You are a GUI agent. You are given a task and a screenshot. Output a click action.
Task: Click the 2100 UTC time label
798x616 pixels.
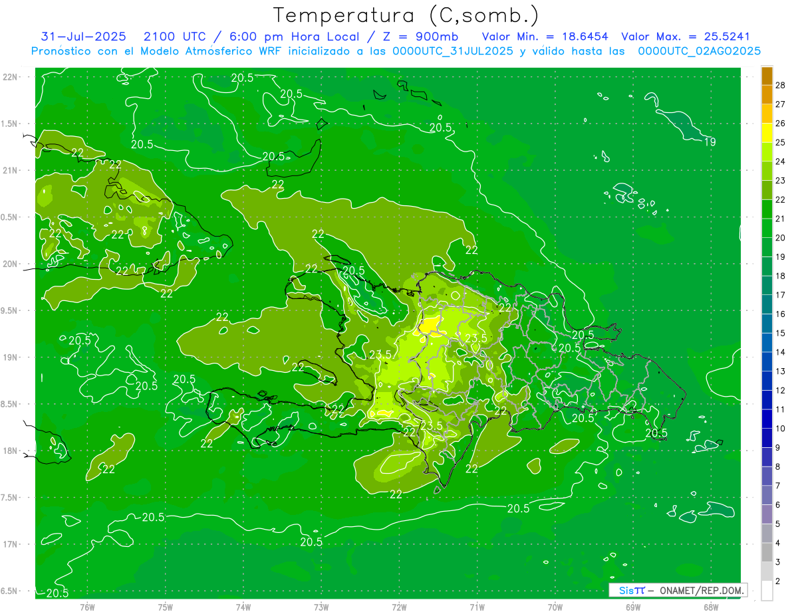[x=174, y=37]
